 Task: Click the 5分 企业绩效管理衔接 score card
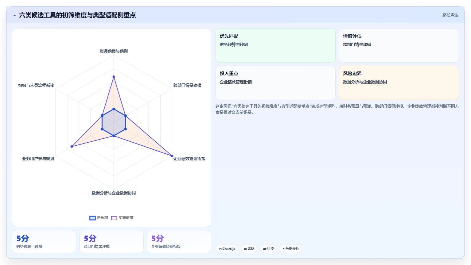pos(179,242)
